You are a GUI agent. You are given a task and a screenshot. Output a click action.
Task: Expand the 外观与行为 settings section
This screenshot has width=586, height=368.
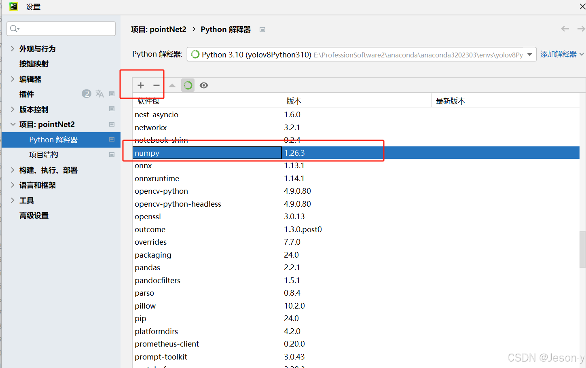click(x=13, y=49)
